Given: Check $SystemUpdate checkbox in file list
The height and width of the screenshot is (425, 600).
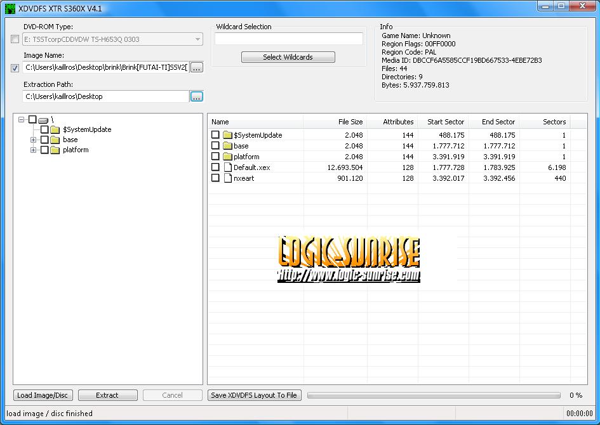Looking at the screenshot, I should click(215, 134).
